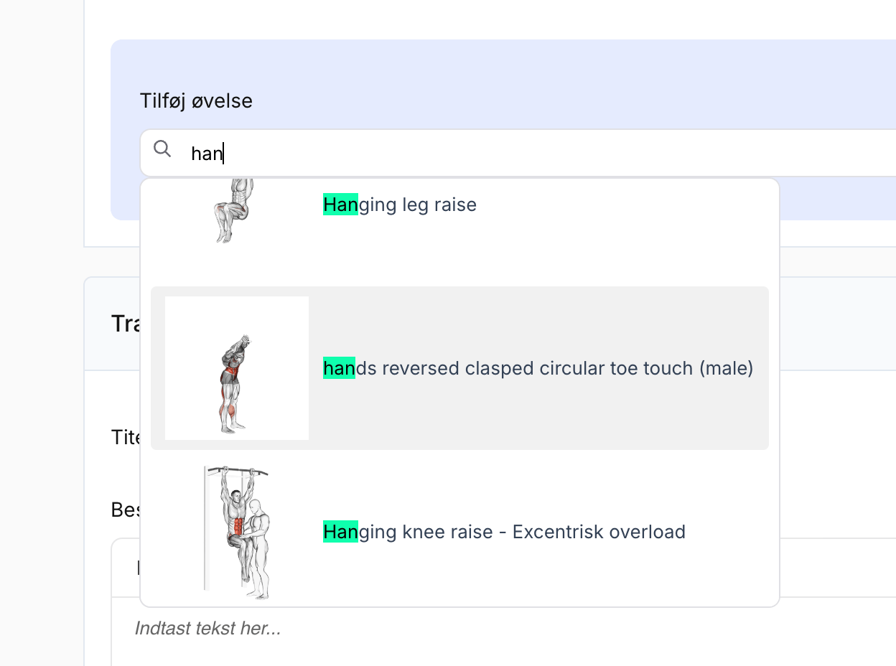Screen dimensions: 896x666
Task: Open the pull-up bar knee raise picture
Action: (236, 532)
